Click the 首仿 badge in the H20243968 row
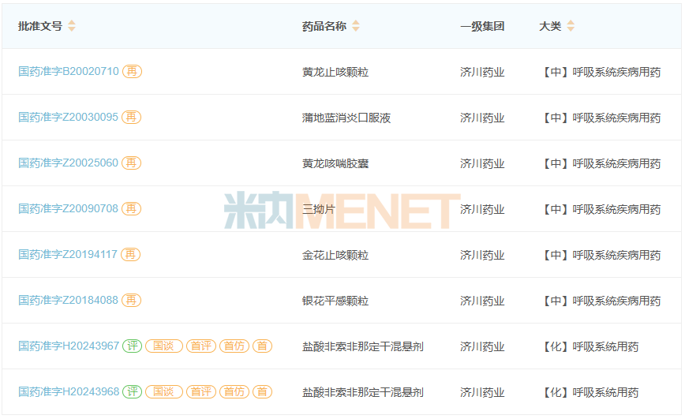Screen dimensions: 685x419 [234, 392]
